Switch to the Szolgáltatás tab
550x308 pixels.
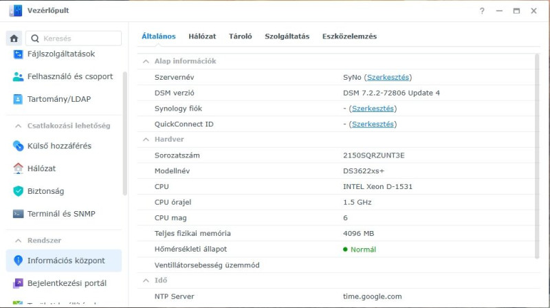[x=287, y=36]
